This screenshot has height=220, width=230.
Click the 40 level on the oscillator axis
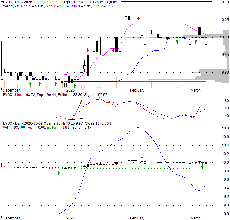click(227, 116)
